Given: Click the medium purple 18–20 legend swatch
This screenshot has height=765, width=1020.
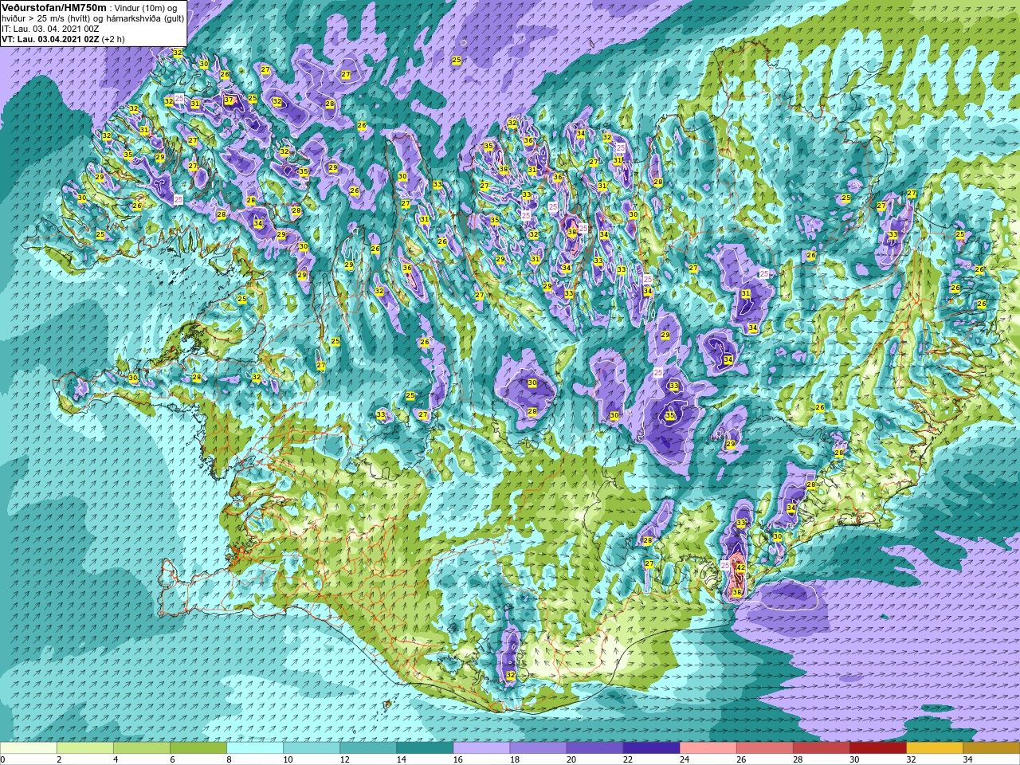Looking at the screenshot, I should point(538,748).
